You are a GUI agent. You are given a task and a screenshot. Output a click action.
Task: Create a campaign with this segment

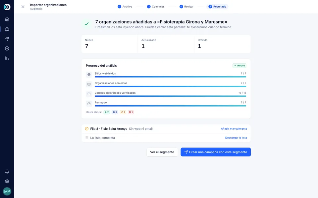(216, 152)
